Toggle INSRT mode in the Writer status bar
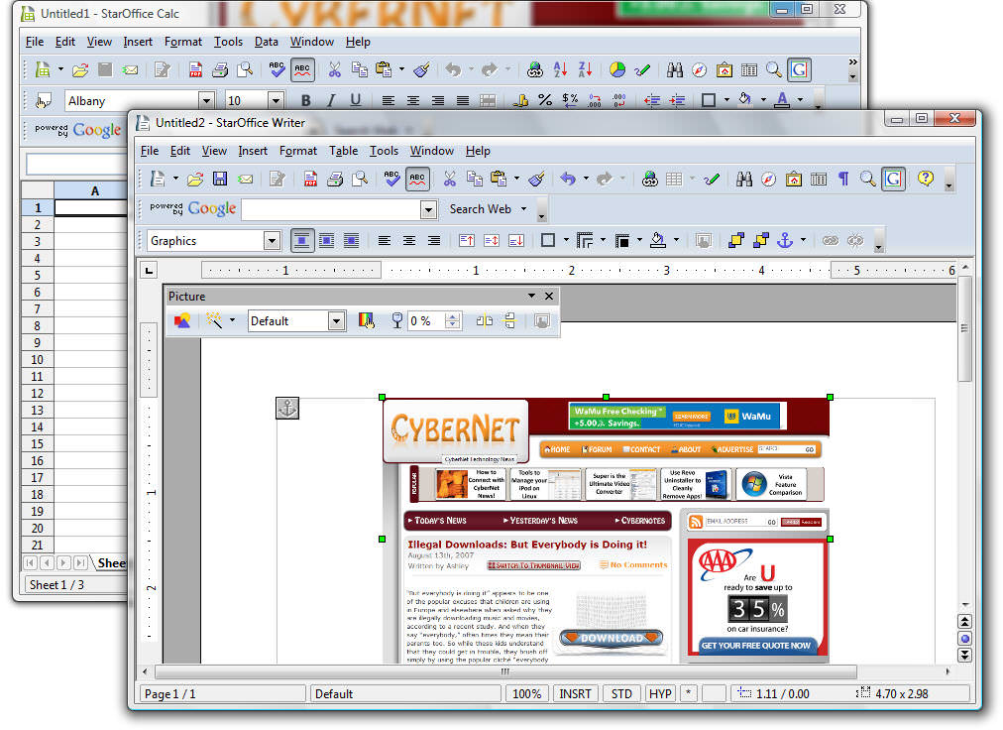Image resolution: width=1003 pixels, height=730 pixels. point(575,693)
